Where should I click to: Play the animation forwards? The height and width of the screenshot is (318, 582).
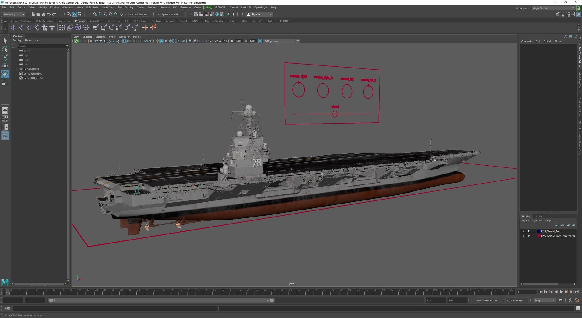(x=561, y=292)
